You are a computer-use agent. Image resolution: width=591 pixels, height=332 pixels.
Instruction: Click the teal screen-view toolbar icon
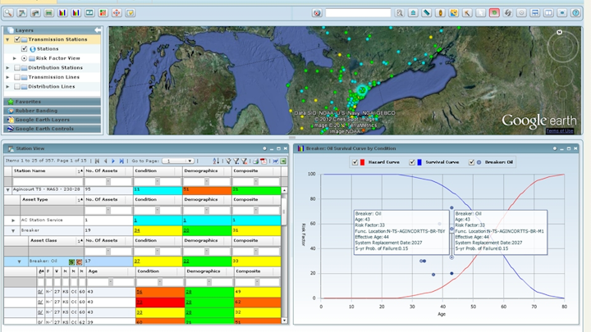pyautogui.click(x=89, y=13)
